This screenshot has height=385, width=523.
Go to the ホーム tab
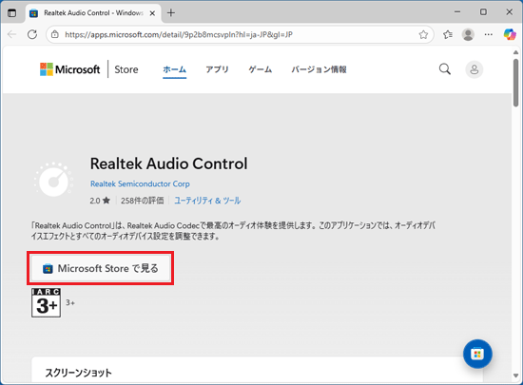[x=174, y=69]
